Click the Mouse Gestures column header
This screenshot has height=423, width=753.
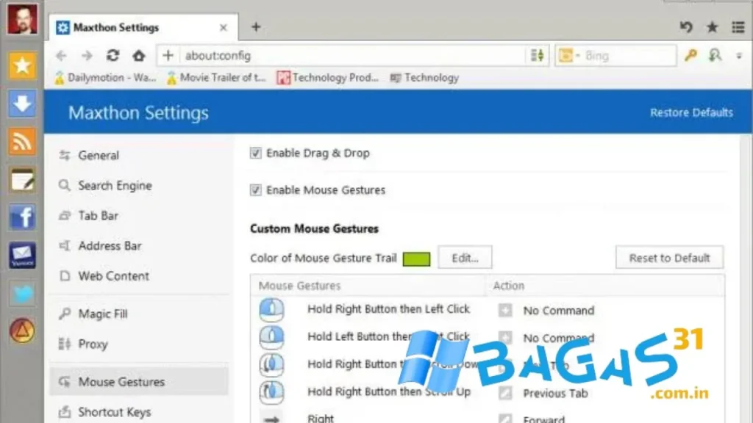pos(300,286)
